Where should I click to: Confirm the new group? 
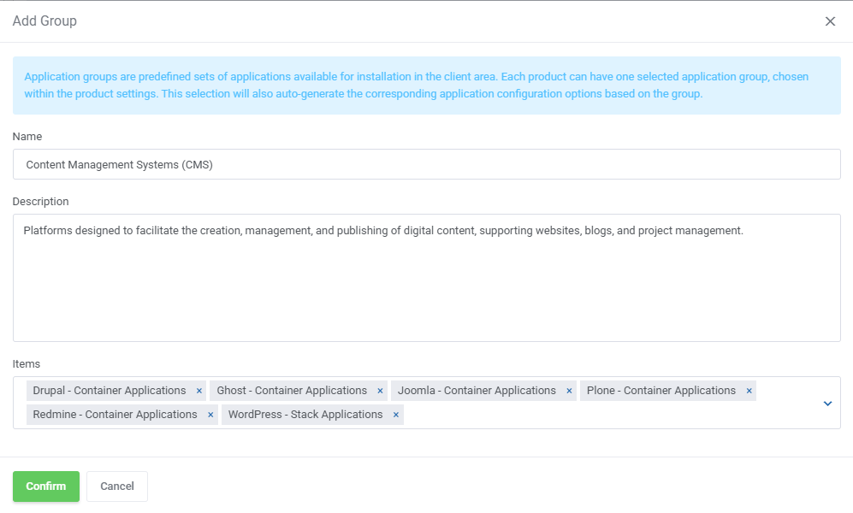click(x=46, y=486)
